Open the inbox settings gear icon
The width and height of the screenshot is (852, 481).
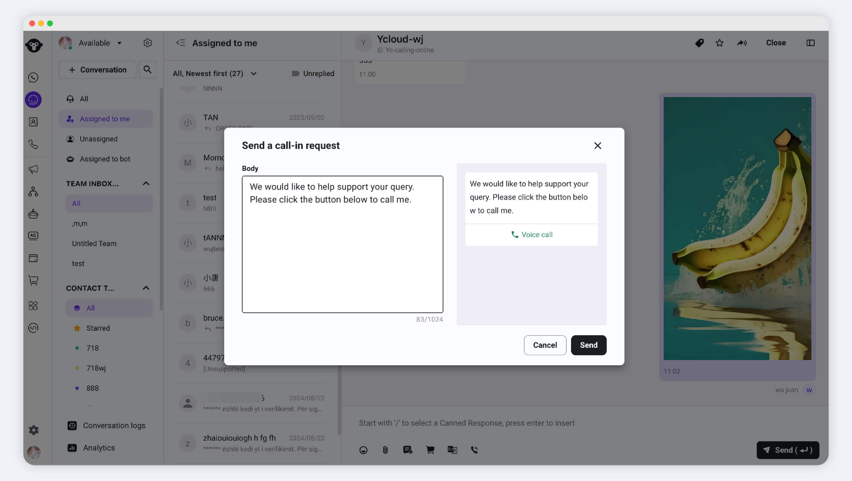click(x=148, y=43)
